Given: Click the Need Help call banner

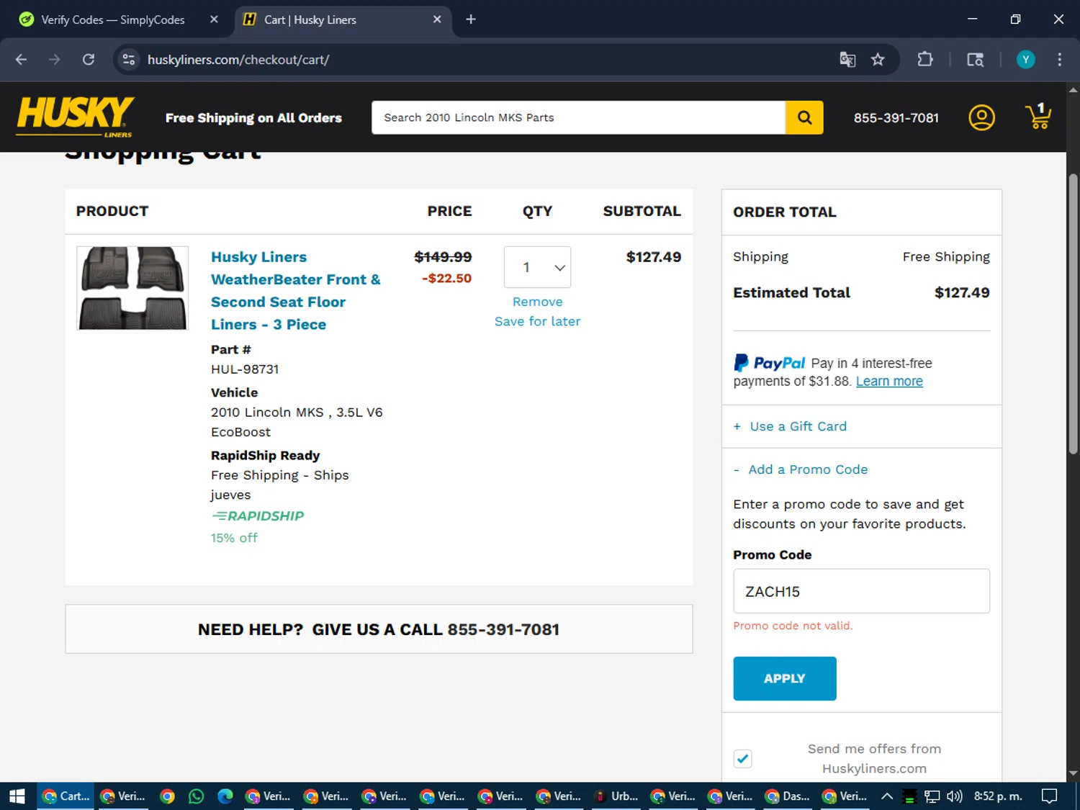Looking at the screenshot, I should point(379,629).
